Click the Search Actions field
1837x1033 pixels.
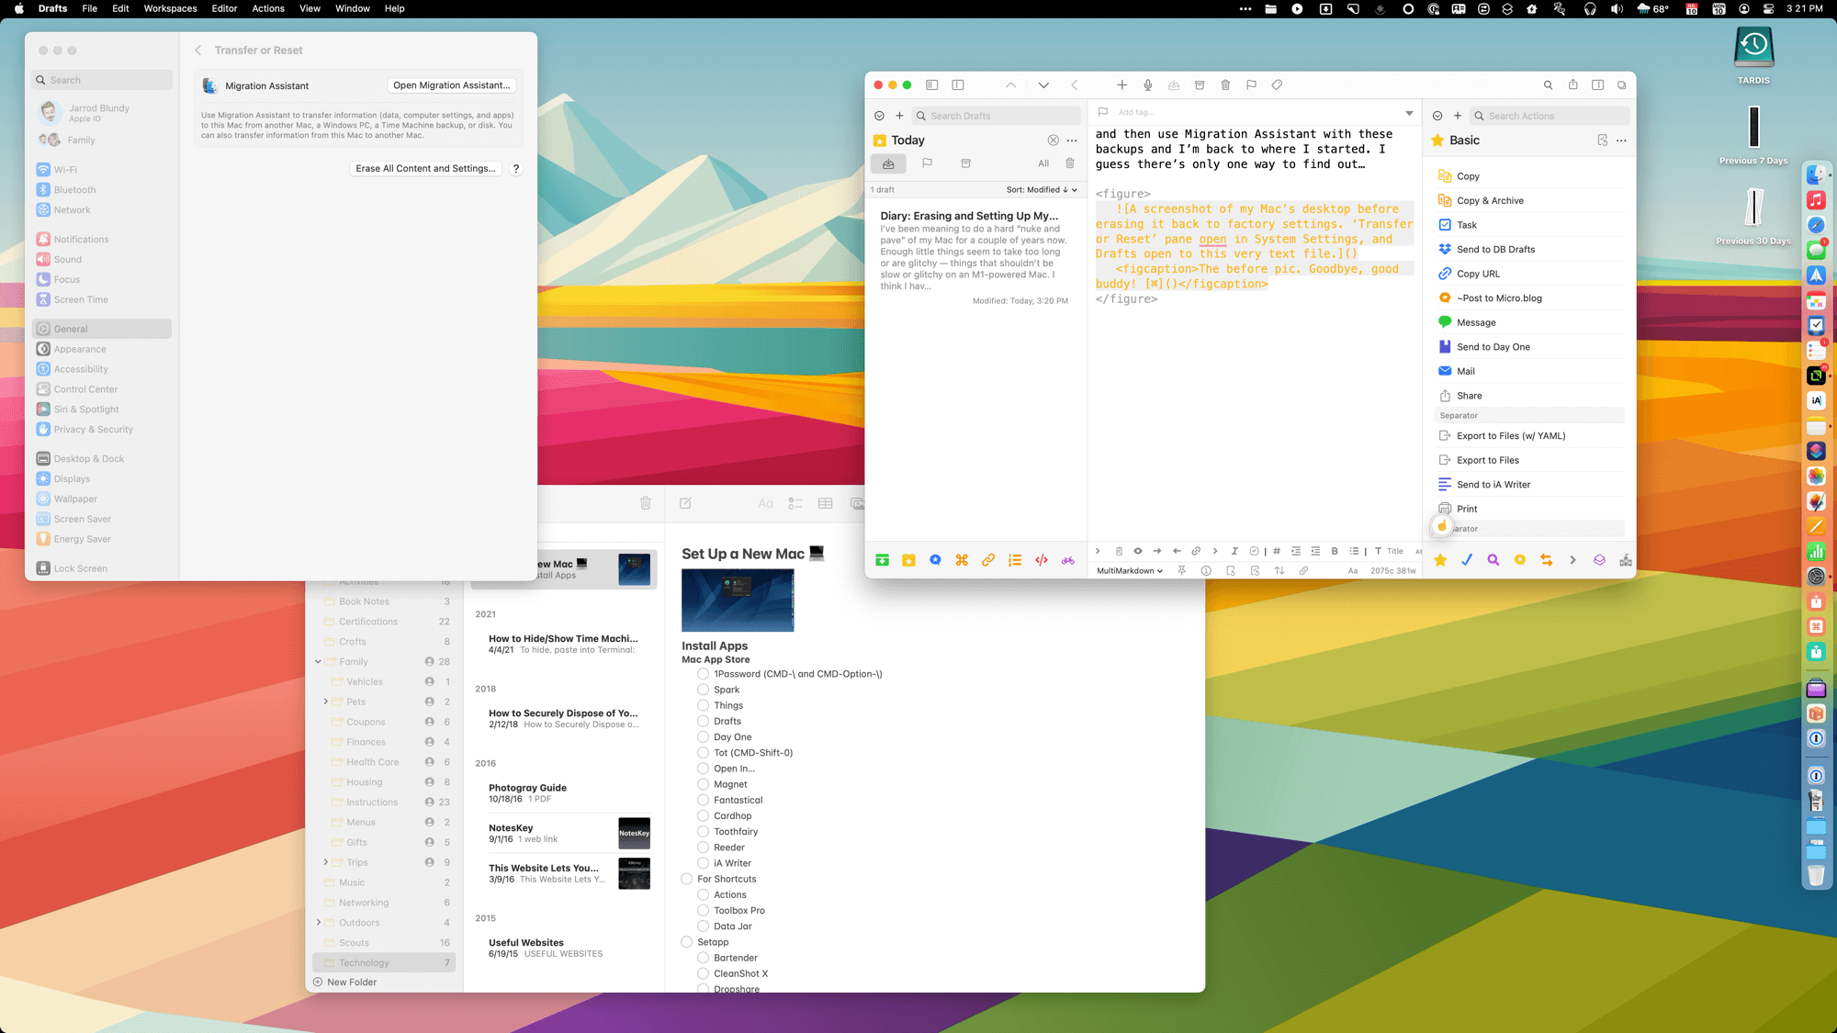(1550, 116)
